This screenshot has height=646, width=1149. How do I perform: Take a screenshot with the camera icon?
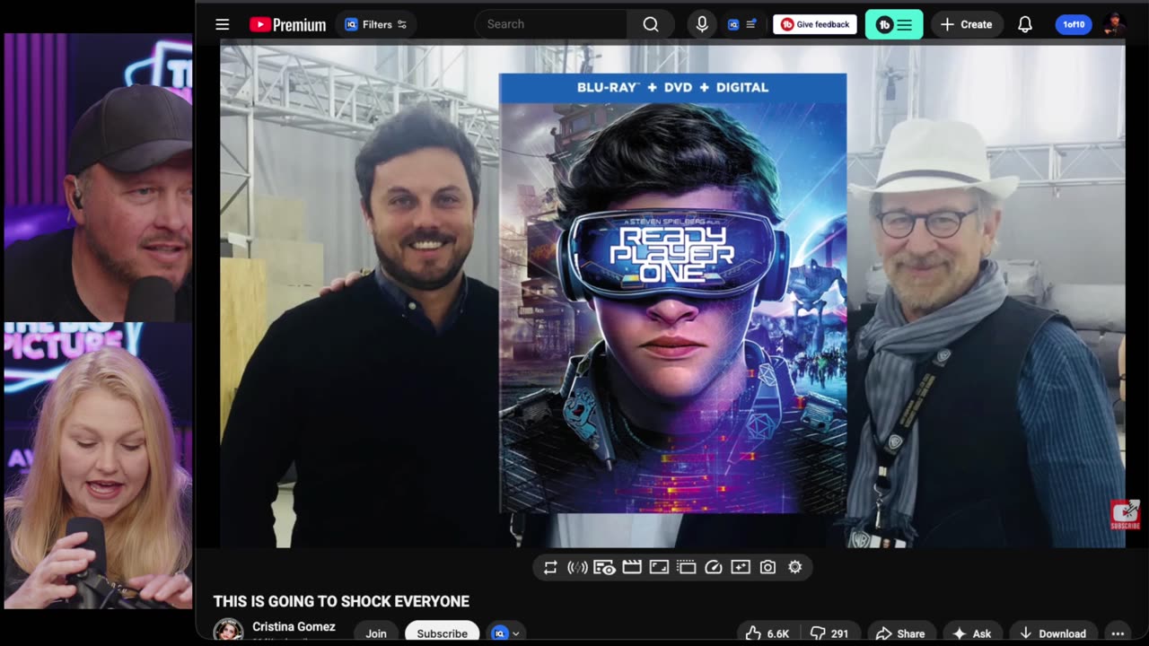point(767,567)
